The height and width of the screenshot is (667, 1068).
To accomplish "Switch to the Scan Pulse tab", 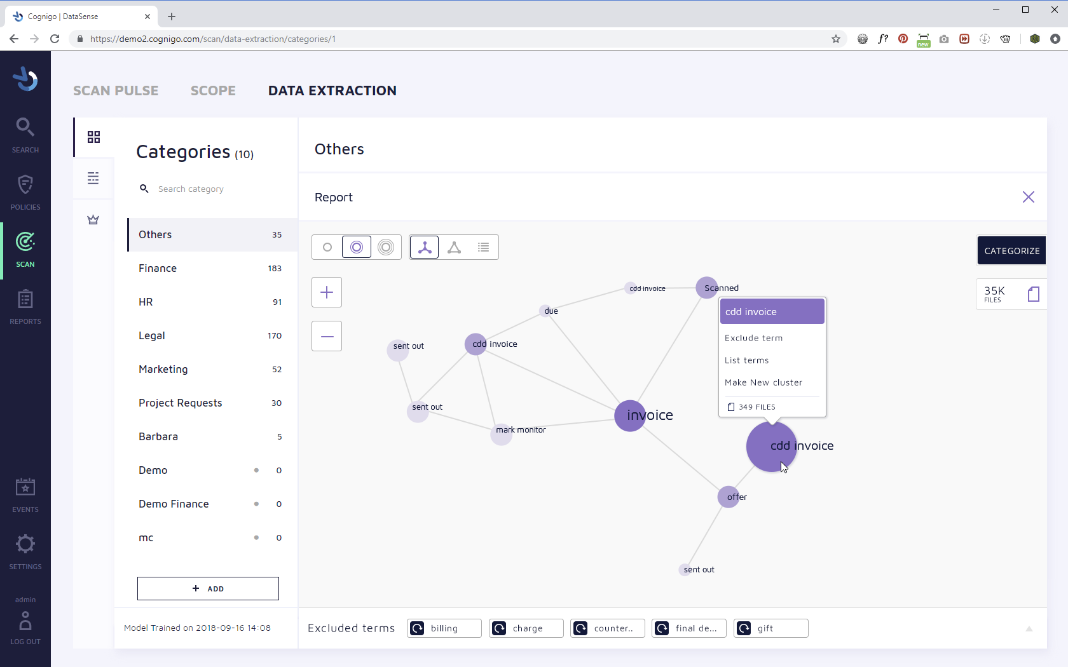I will pos(116,91).
